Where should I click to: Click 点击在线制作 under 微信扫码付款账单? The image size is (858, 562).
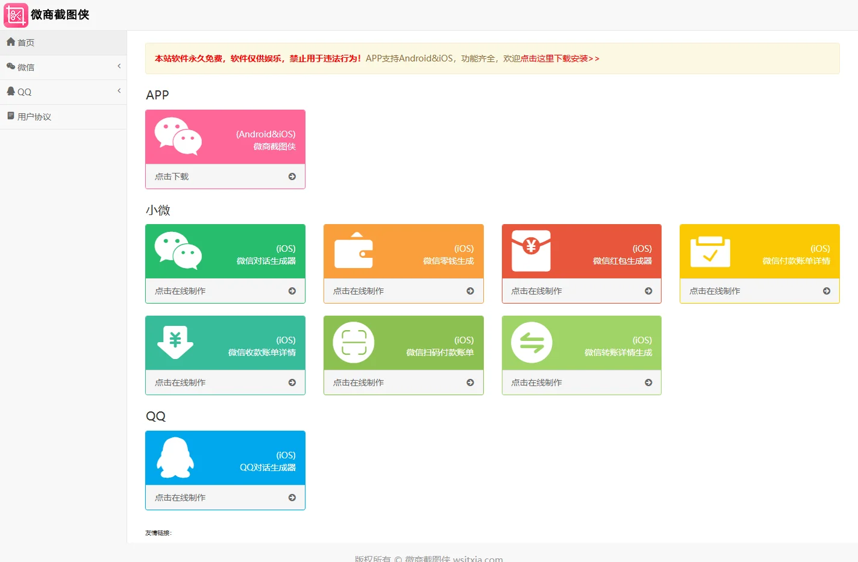pos(359,382)
